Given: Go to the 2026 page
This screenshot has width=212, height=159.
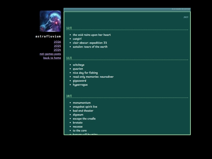Looking at the screenshot, I should 57,42.
